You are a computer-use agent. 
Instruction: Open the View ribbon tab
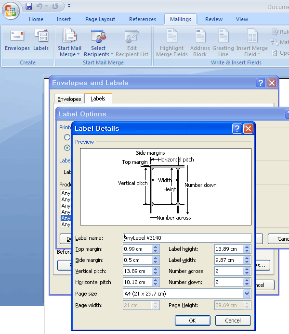242,19
